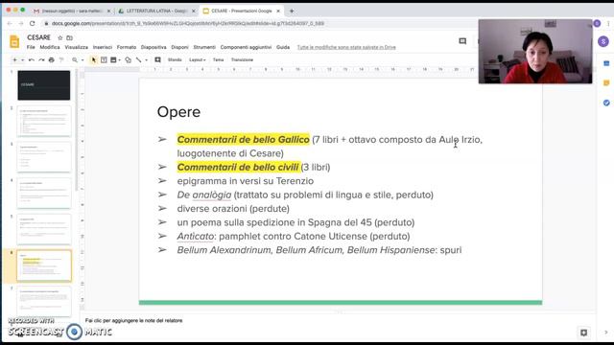
Task: Expand the zoom level dropdown
Action: pos(83,60)
